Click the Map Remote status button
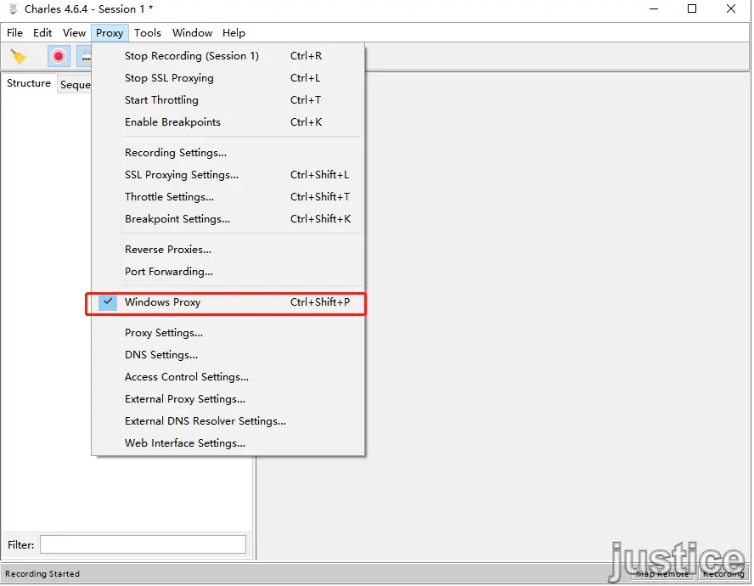Screen dimensions: 754x586 coord(662,573)
